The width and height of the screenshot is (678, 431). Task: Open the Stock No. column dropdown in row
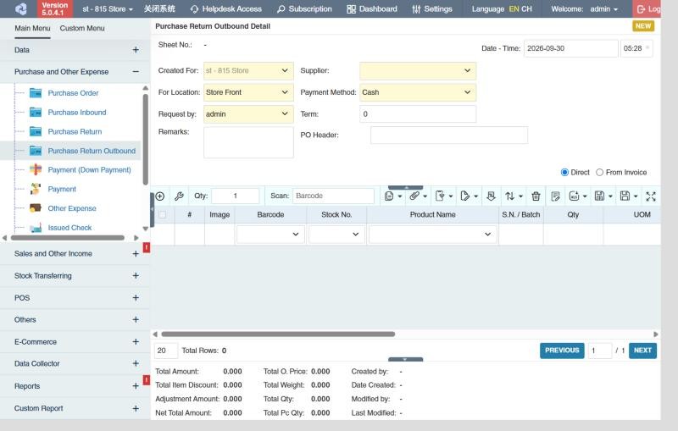click(336, 234)
